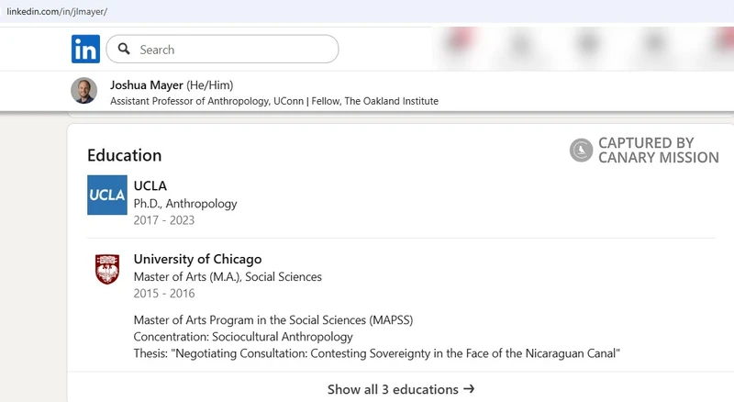Click the Master of Arts (M.A.), Social Sciences line
Screen dimensions: 734x402
point(228,277)
